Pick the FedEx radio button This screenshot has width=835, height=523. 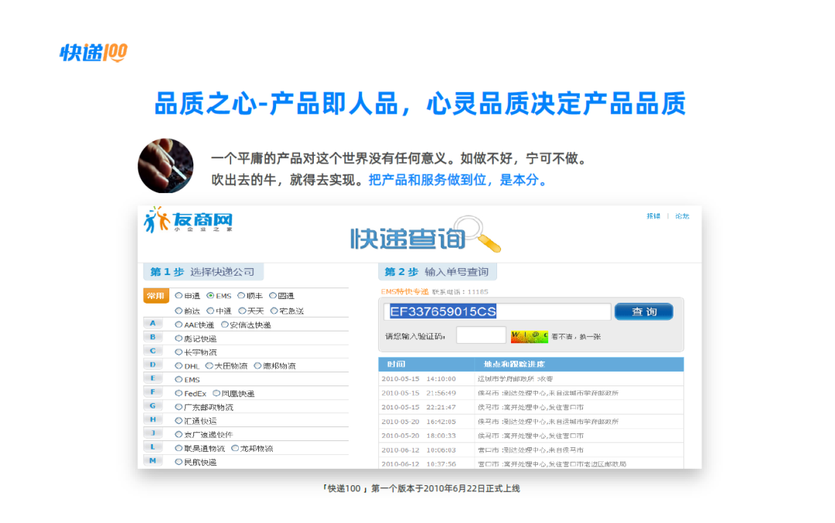click(x=179, y=393)
